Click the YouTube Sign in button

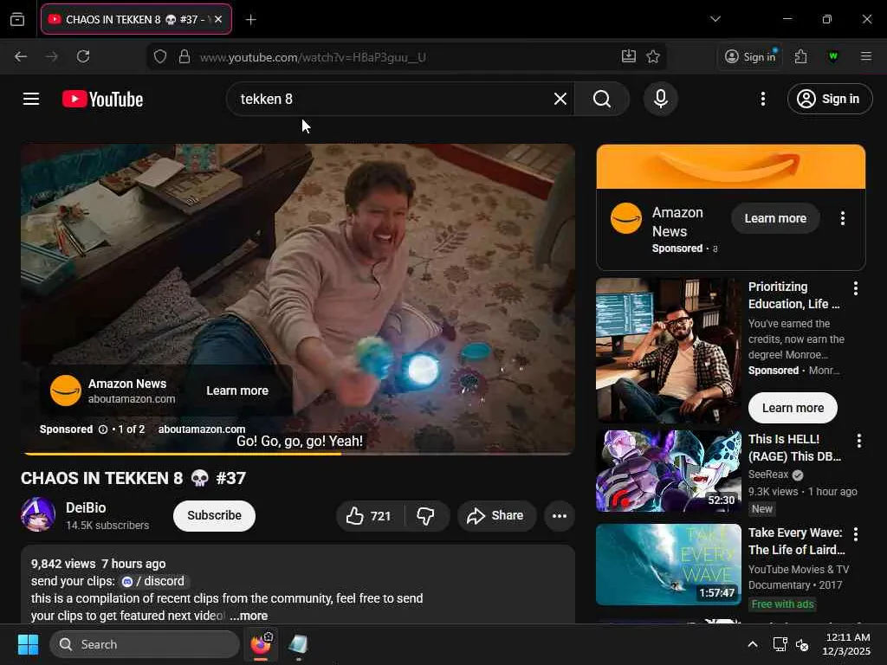point(829,99)
